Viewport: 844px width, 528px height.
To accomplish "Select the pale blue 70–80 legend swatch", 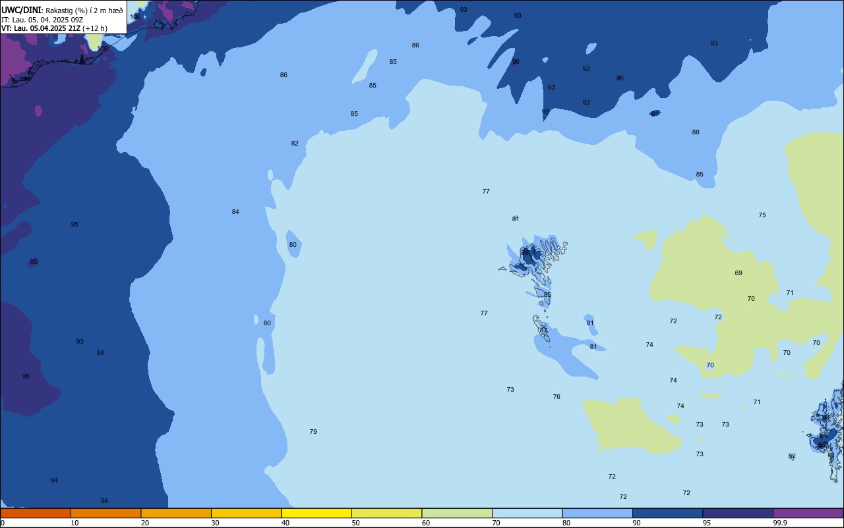I will [x=527, y=513].
